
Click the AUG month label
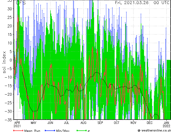point(83,123)
